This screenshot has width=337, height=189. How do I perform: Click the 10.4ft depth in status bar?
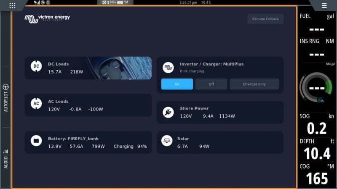pos(206,3)
